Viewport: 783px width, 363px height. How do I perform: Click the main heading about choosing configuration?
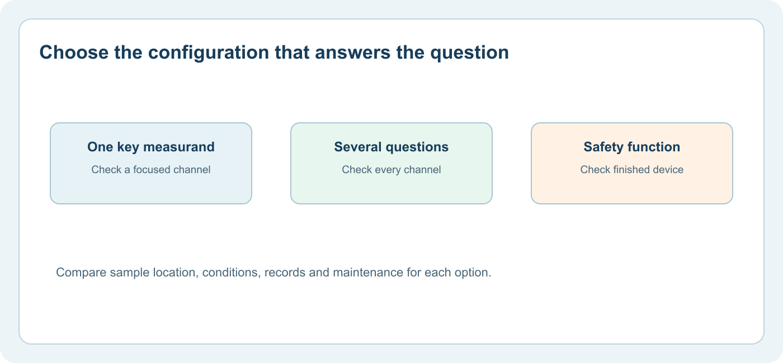(274, 52)
